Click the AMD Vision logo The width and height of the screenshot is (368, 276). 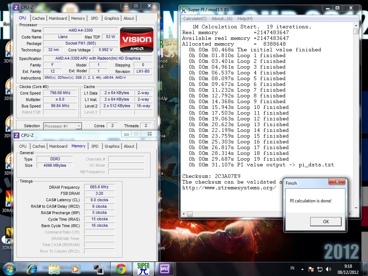point(137,40)
